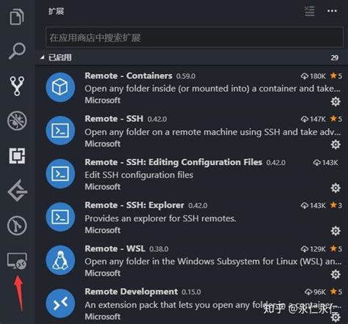Screen dimensions: 348x324
Task: Click 'Provides an explorer for SSH remotes.'
Action: pyautogui.click(x=161, y=218)
